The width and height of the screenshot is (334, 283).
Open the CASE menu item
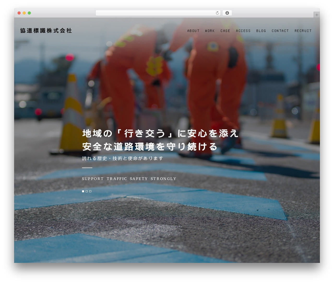coord(225,31)
